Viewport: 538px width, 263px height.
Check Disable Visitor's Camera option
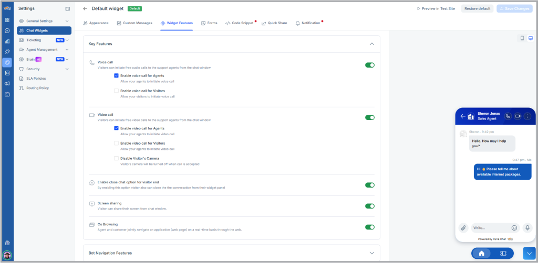(x=116, y=158)
